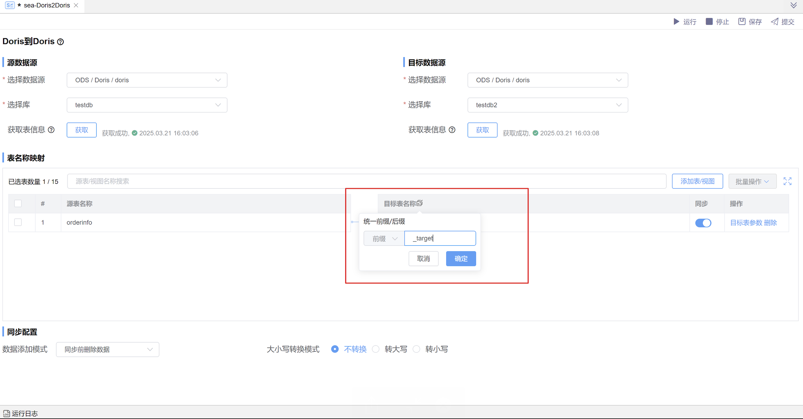Image resolution: width=803 pixels, height=419 pixels.
Task: Click help icon beside source 获取表信息
Action: pyautogui.click(x=51, y=130)
